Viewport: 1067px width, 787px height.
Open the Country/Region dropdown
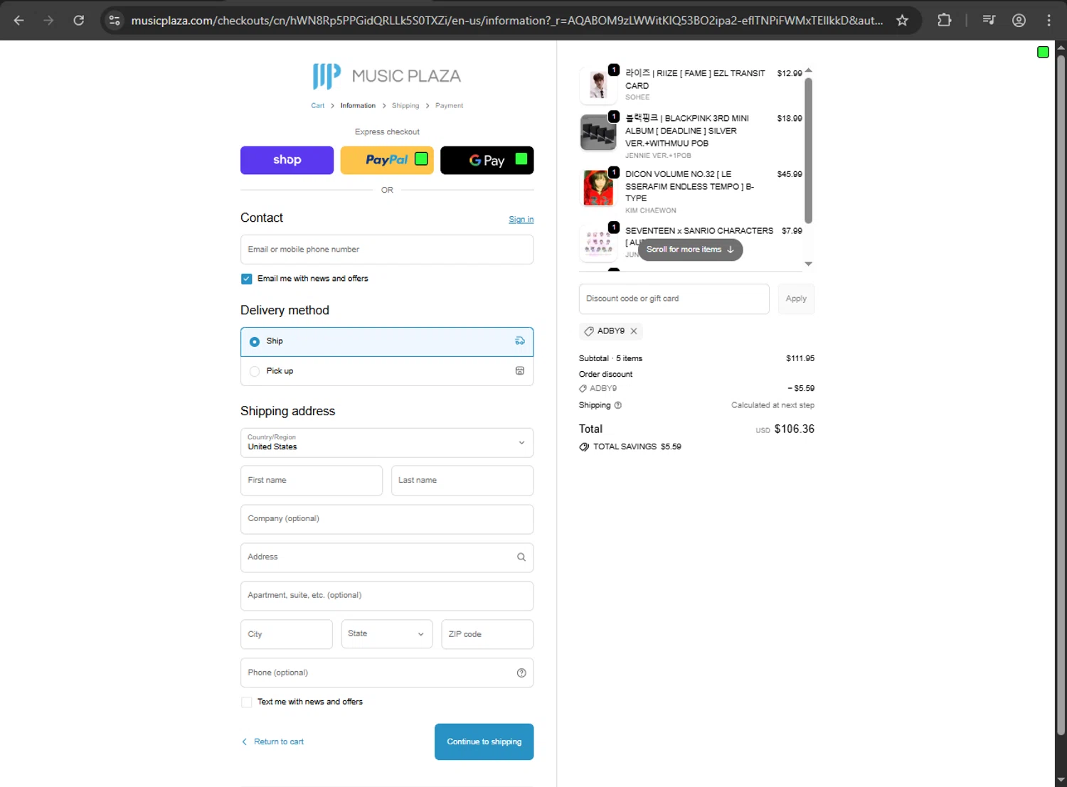387,443
